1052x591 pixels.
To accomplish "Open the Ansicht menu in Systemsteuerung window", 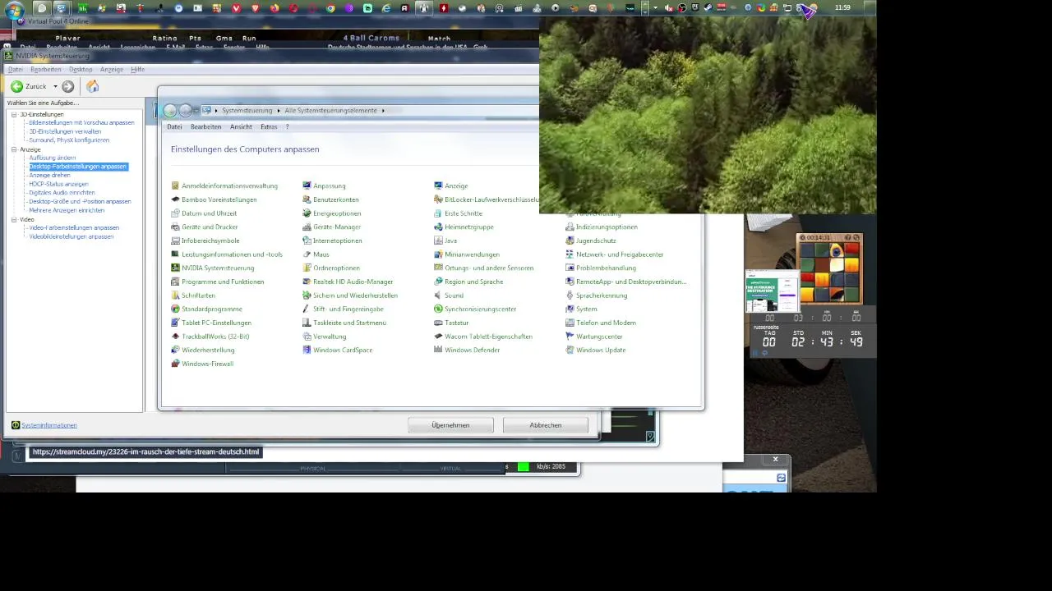I will [x=241, y=126].
